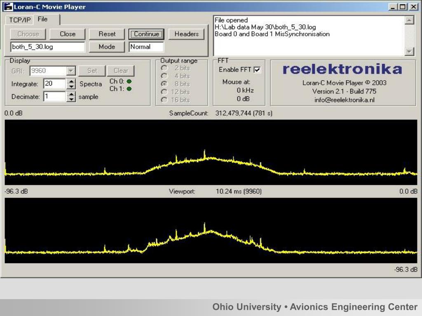Click the lower spectrum plot
Viewport: 422px width, 316px height.
(x=211, y=230)
